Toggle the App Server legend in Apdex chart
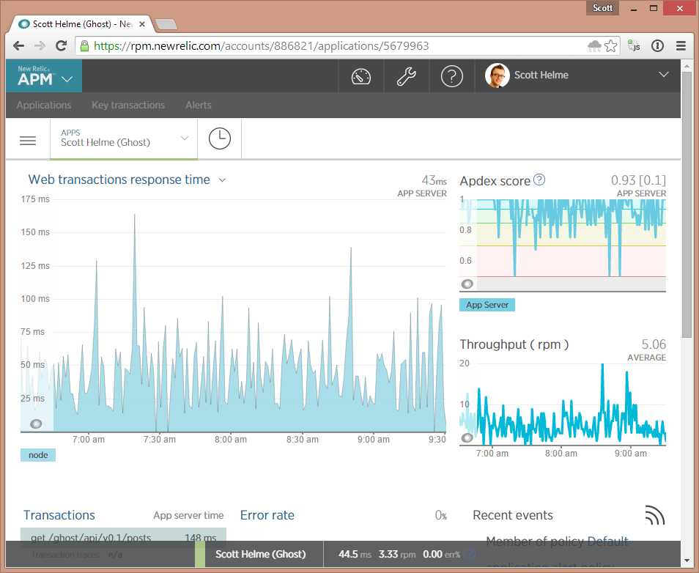The width and height of the screenshot is (699, 573). point(487,305)
